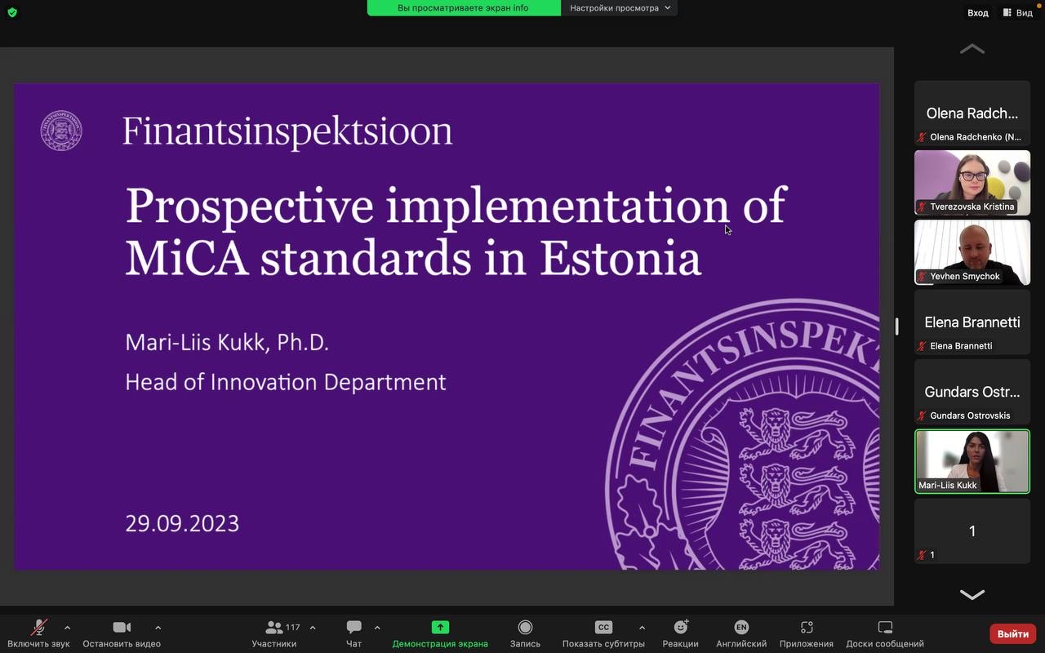Select the English language interpretation button
This screenshot has height=653, width=1045.
pos(741,628)
